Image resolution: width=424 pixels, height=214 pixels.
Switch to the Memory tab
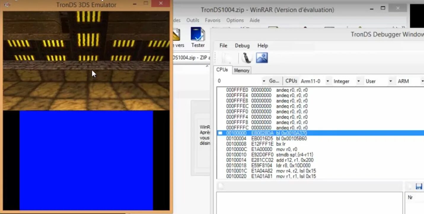tap(241, 70)
